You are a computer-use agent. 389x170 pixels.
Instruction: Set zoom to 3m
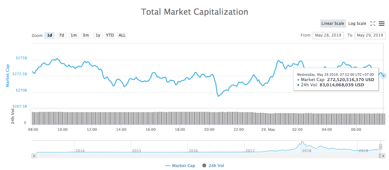86,35
